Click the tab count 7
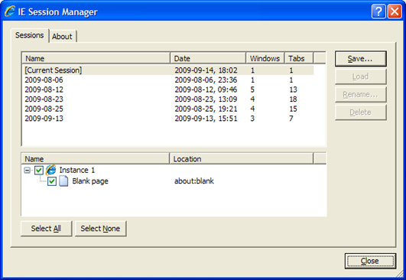 [x=291, y=119]
